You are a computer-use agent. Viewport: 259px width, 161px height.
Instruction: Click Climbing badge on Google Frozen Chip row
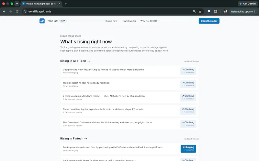pos(188,71)
